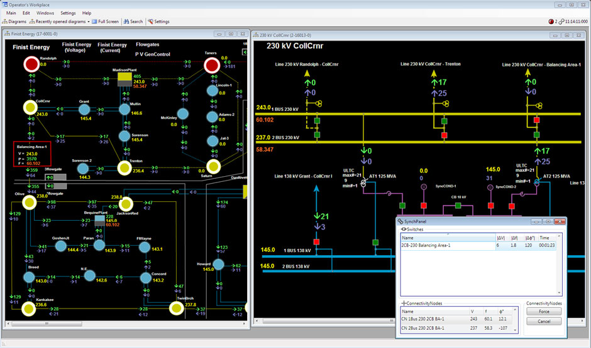
Task: Toggle red breaker on Grant-CollCrnr 138 kV line
Action: pyautogui.click(x=316, y=241)
